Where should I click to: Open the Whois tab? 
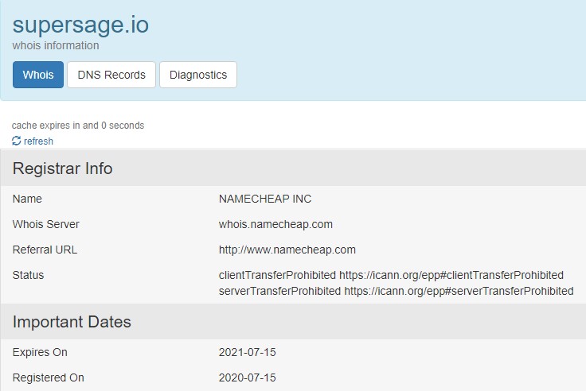point(38,75)
